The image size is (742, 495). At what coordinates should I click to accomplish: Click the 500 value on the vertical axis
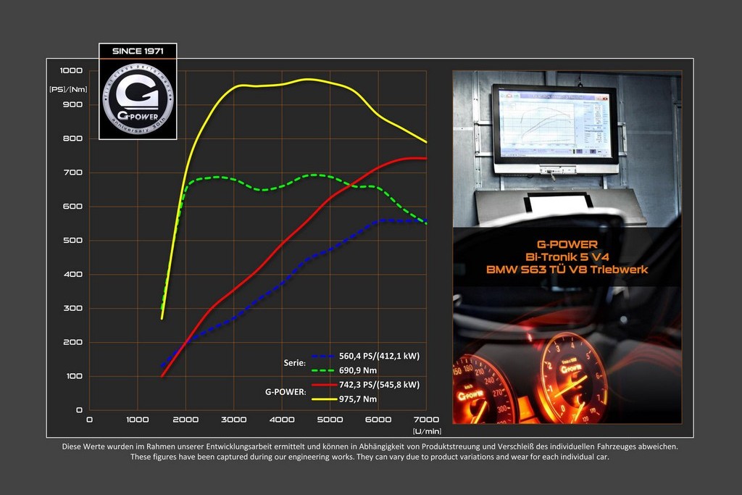[72, 241]
